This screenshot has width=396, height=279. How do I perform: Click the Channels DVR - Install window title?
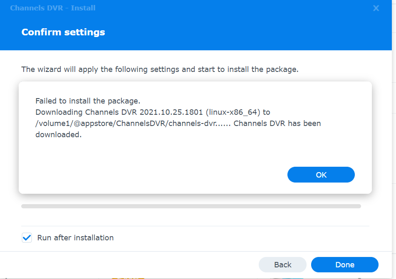pyautogui.click(x=52, y=8)
